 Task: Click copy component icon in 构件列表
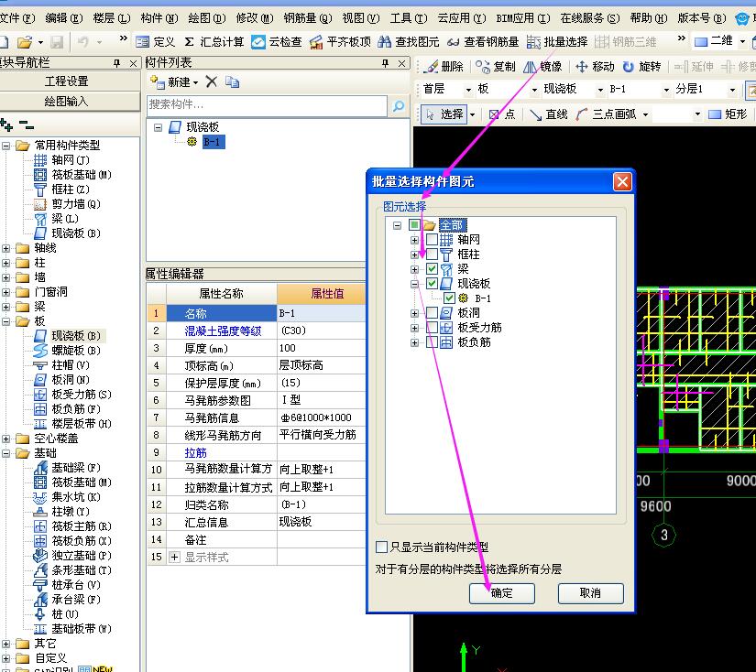pos(232,81)
